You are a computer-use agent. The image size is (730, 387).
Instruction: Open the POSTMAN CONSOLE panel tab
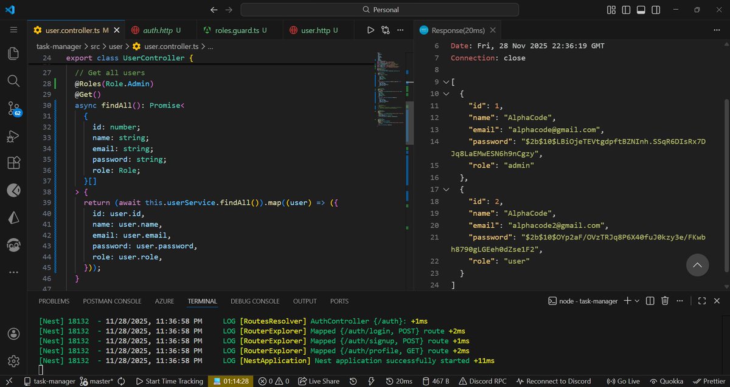coord(112,301)
